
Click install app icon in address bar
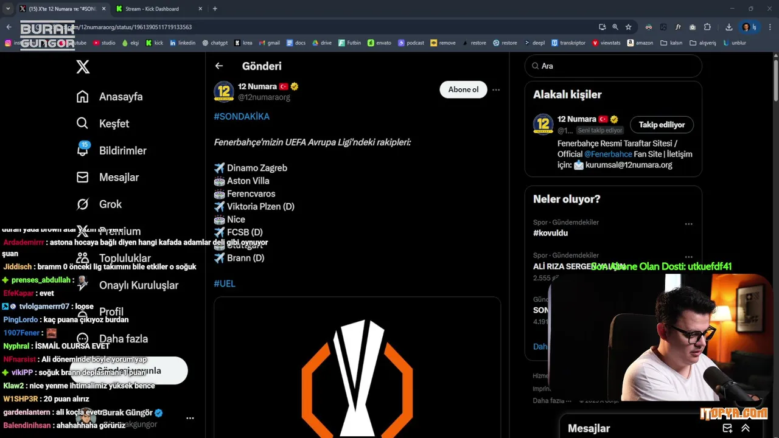tap(603, 27)
